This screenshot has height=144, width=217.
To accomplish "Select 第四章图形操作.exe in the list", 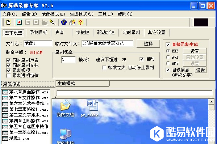I will pos(25,121).
